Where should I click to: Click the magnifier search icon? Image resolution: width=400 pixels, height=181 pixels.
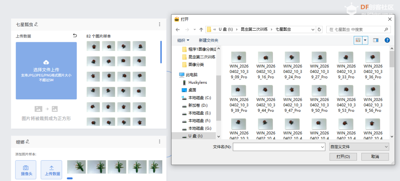click(387, 29)
